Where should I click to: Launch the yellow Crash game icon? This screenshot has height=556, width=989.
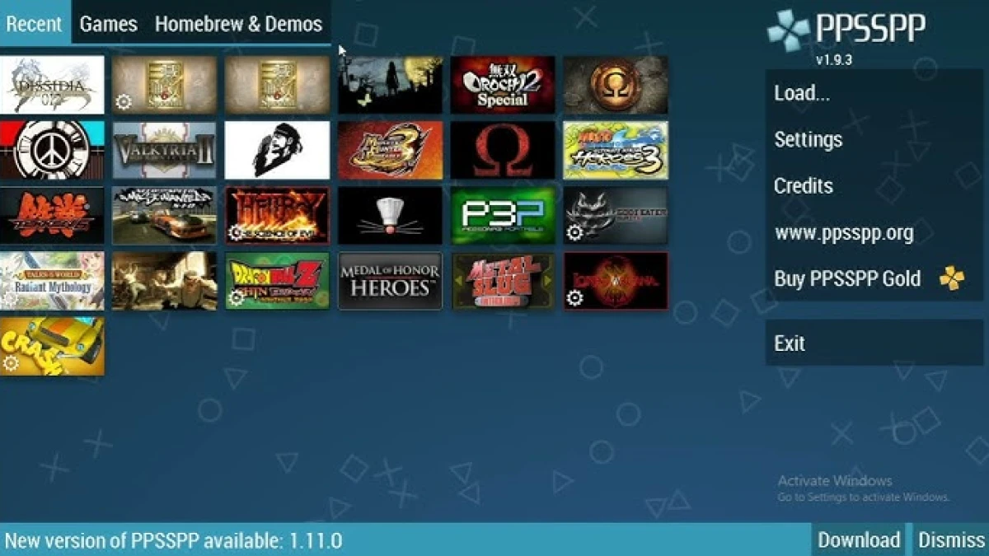click(53, 347)
